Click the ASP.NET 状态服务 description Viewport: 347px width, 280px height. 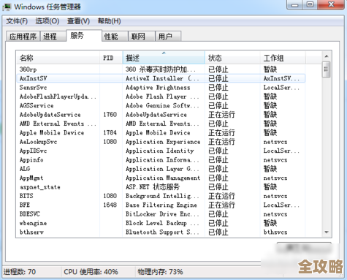[x=153, y=187]
